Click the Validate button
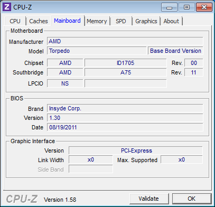The image size is (215, 207). coord(149,199)
